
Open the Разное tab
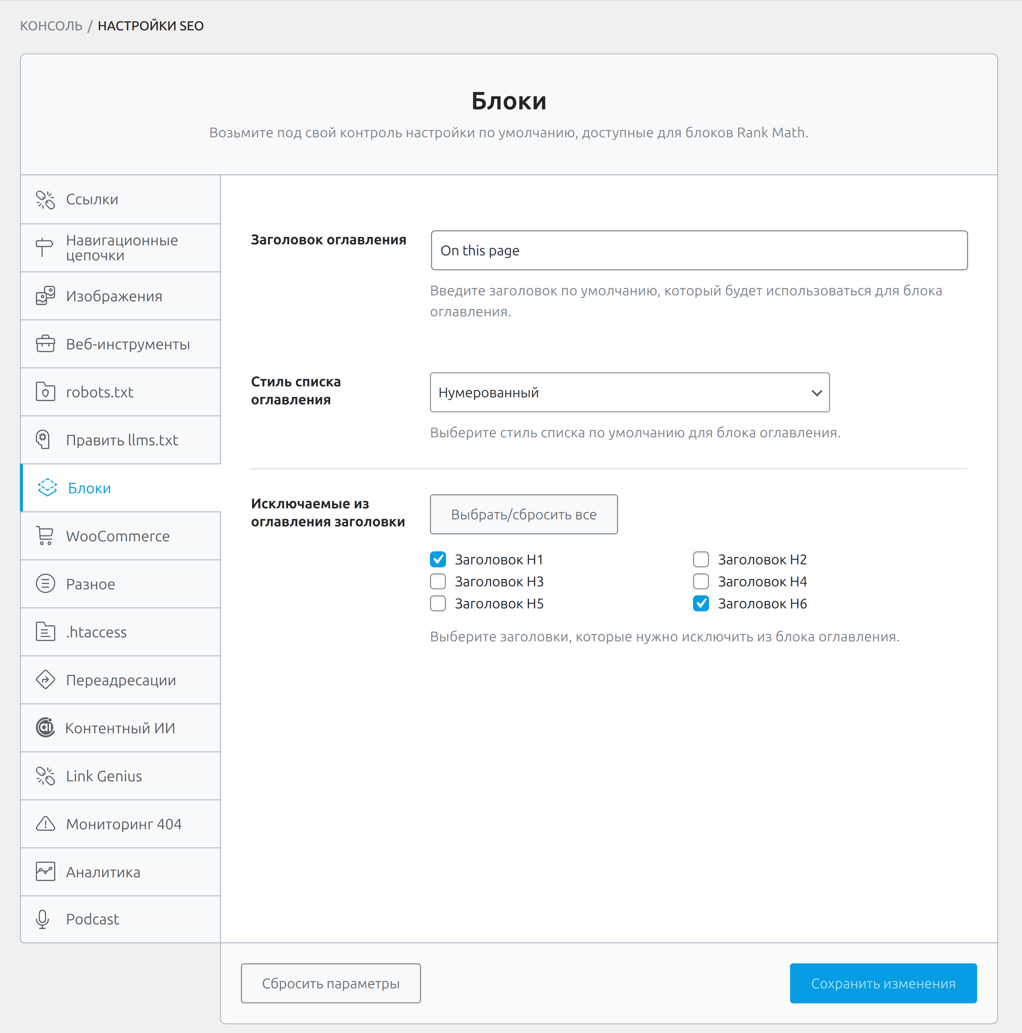pos(121,584)
